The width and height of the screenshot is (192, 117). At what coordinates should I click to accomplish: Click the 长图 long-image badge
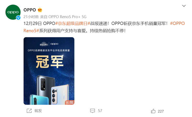(x=69, y=102)
